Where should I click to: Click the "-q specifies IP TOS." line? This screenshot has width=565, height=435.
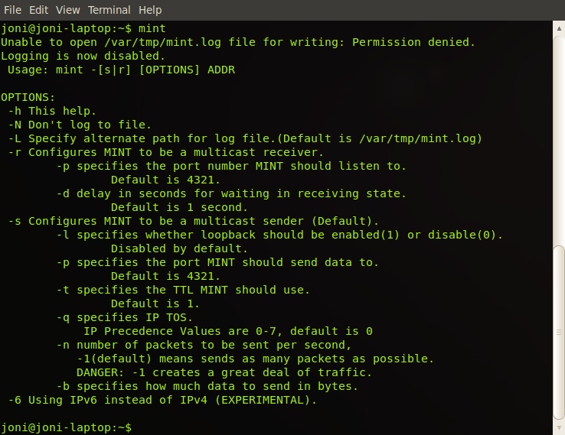click(125, 317)
